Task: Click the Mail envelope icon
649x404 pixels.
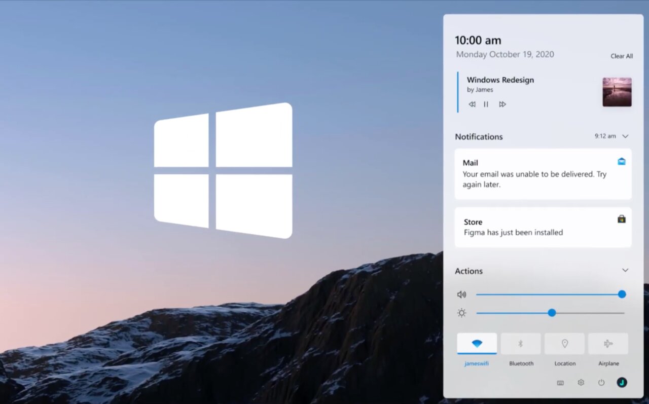Action: click(622, 162)
